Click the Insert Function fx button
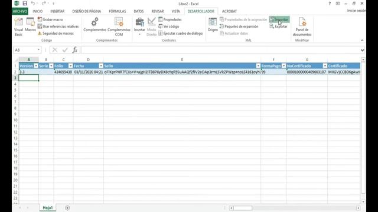The height and width of the screenshot is (212, 378). point(75,49)
